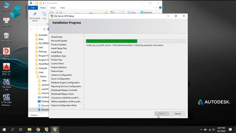Open the Explorer File tab

[33, 8]
